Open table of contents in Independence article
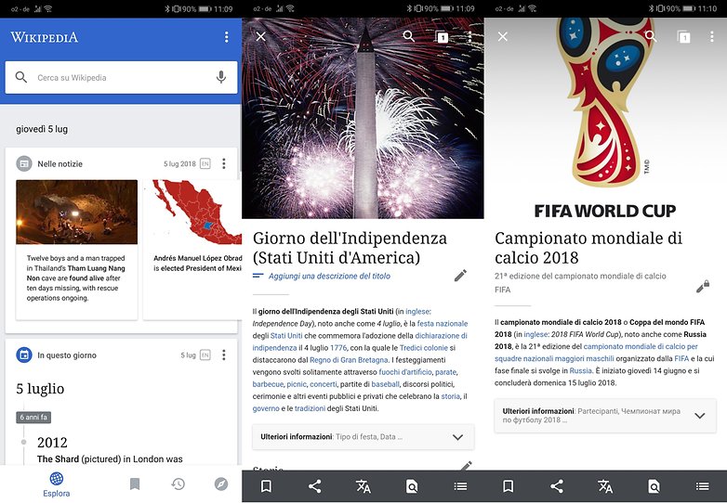 point(460,486)
